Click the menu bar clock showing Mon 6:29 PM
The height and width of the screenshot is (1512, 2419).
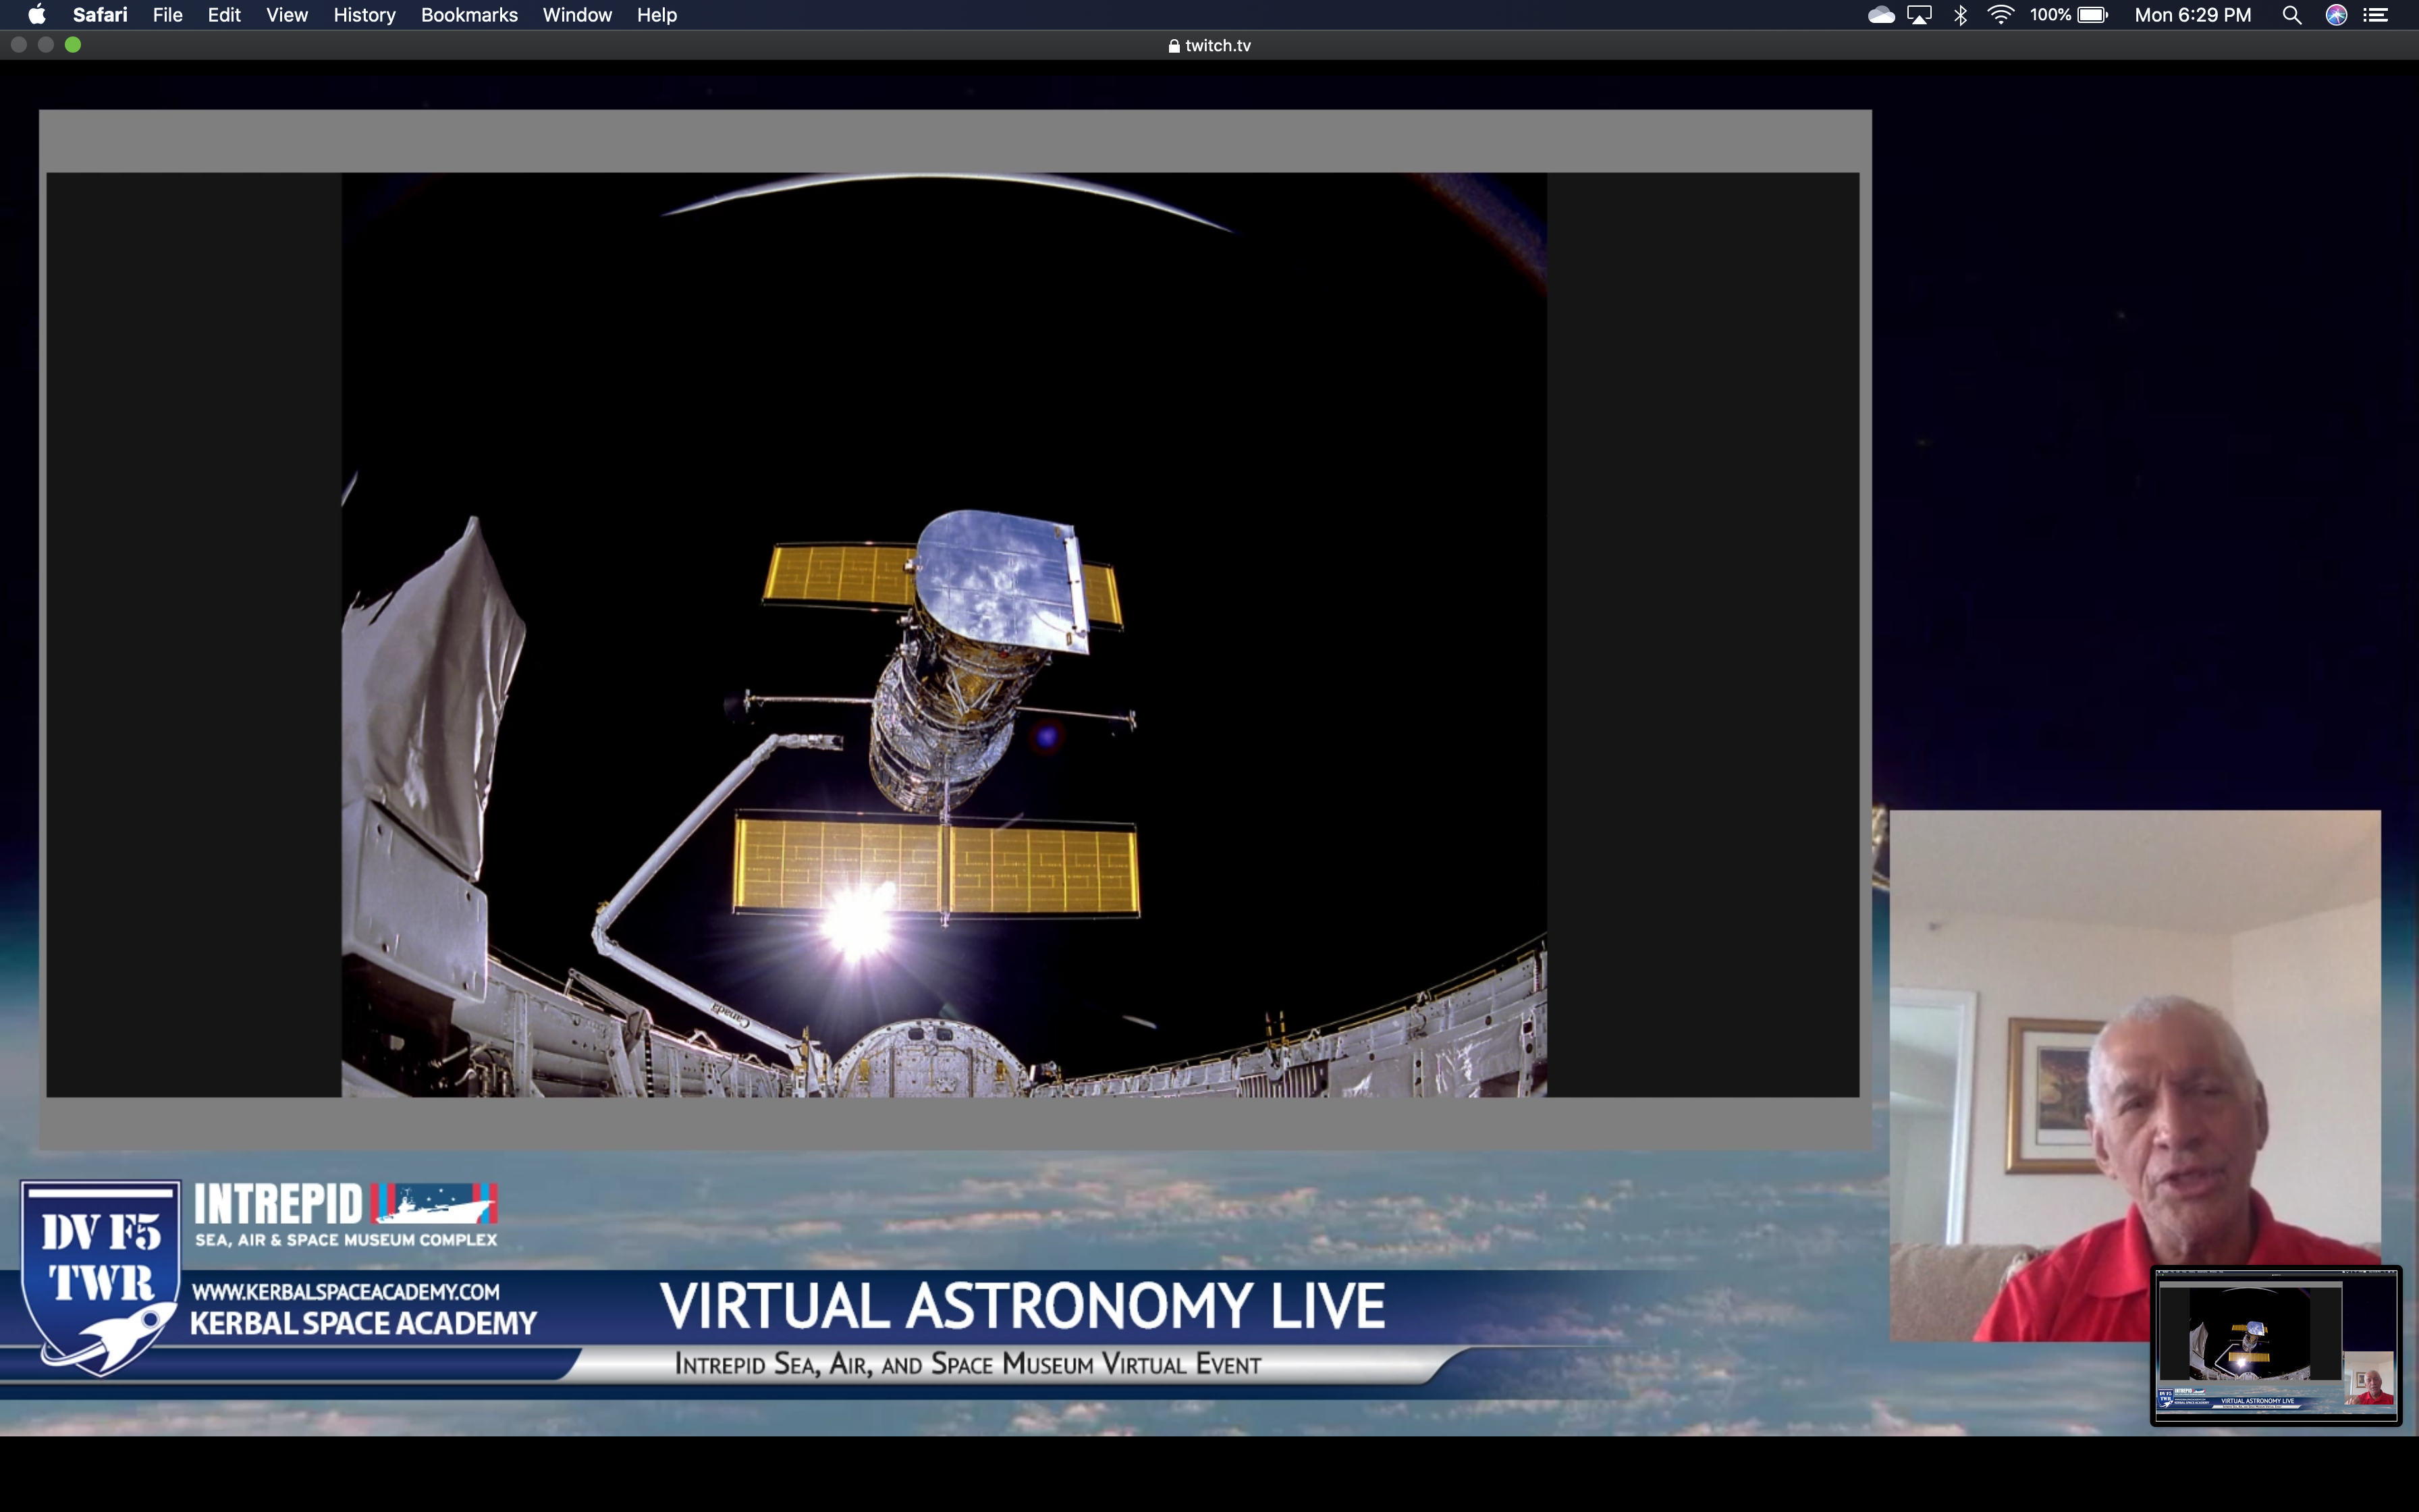pyautogui.click(x=2192, y=15)
